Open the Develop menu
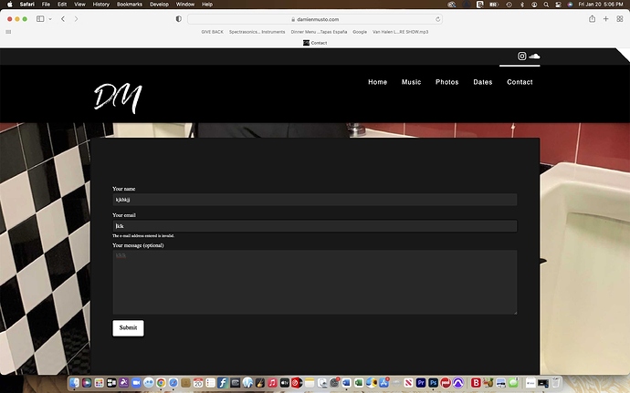The image size is (630, 393). click(x=161, y=5)
